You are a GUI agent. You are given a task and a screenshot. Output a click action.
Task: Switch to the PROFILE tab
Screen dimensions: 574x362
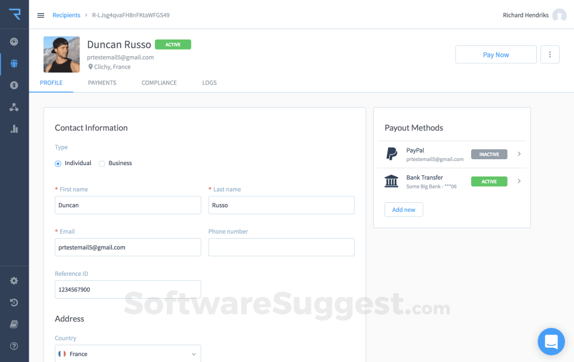(51, 83)
